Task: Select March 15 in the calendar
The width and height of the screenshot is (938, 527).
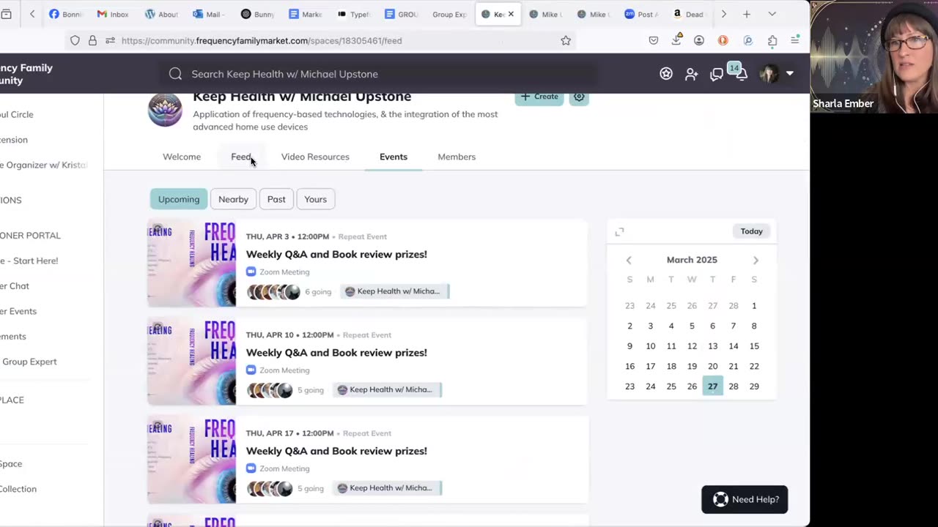Action: (x=754, y=346)
